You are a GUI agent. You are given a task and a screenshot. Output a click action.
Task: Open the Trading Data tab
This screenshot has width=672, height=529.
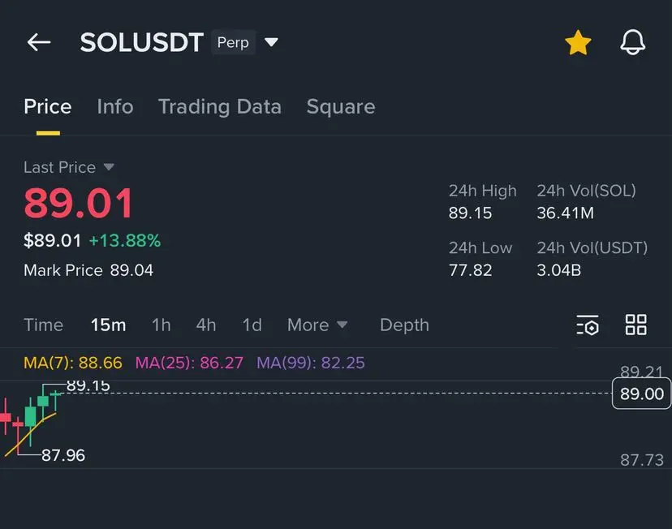click(219, 106)
